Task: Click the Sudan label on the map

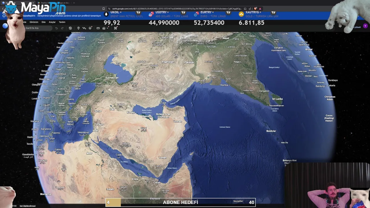Action: (x=110, y=189)
